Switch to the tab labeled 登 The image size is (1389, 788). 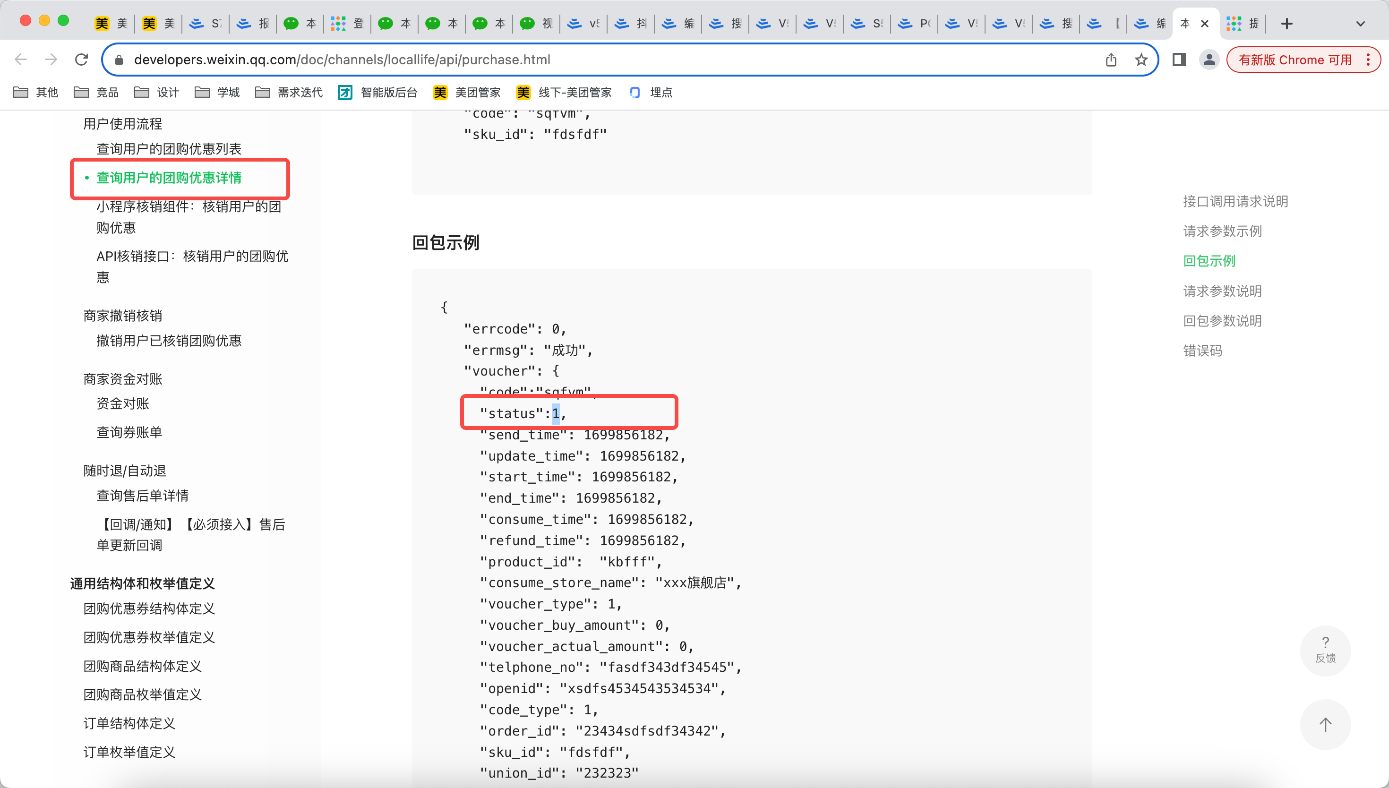[x=347, y=24]
